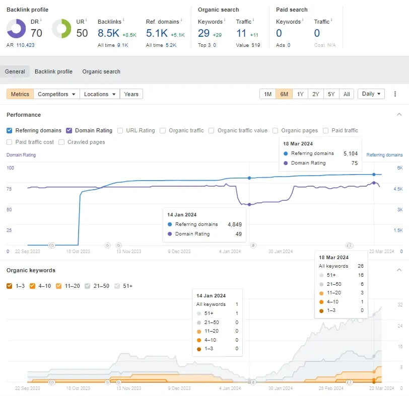Click the Google update marker near 13 Nov 2023
Image resolution: width=409 pixels, height=396 pixels.
119,245
